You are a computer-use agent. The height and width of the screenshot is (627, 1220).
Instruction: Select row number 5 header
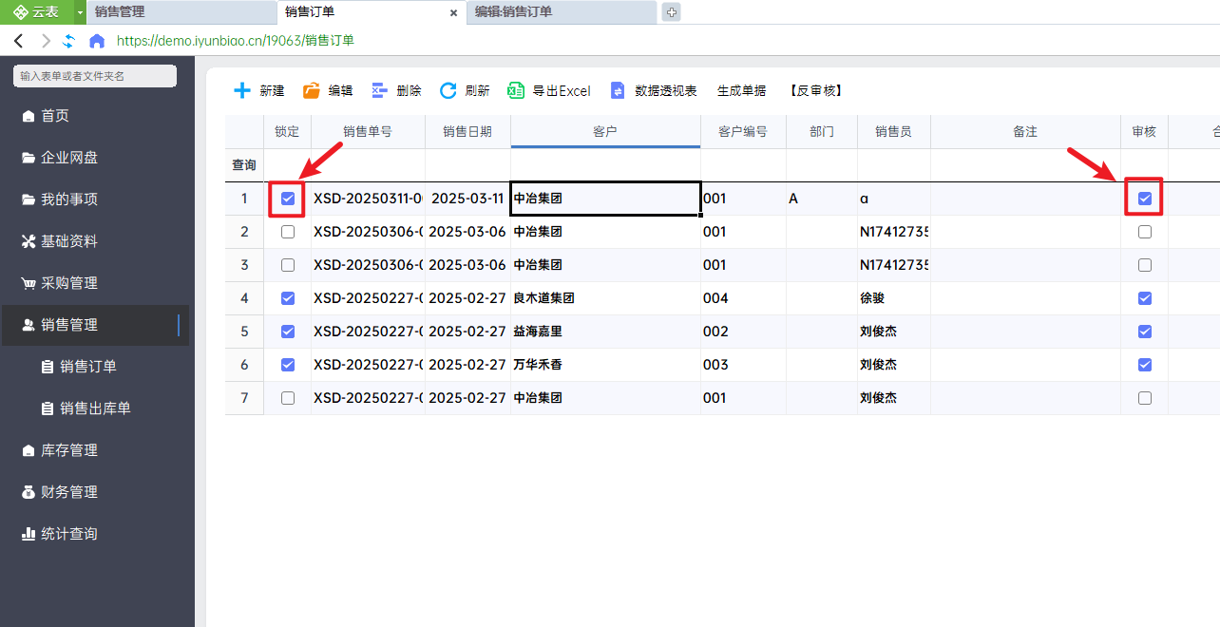pyautogui.click(x=244, y=332)
